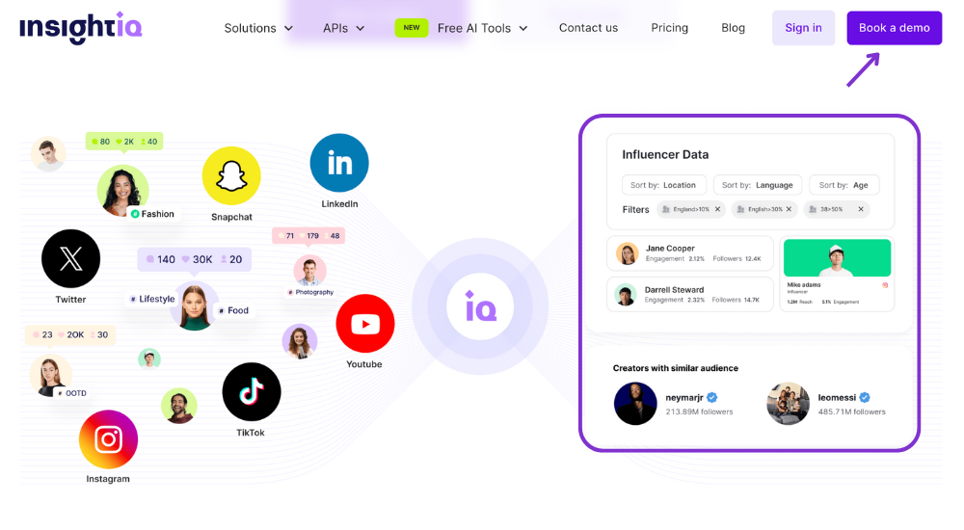964x530 pixels.
Task: Click the insightiq logo
Action: click(81, 28)
